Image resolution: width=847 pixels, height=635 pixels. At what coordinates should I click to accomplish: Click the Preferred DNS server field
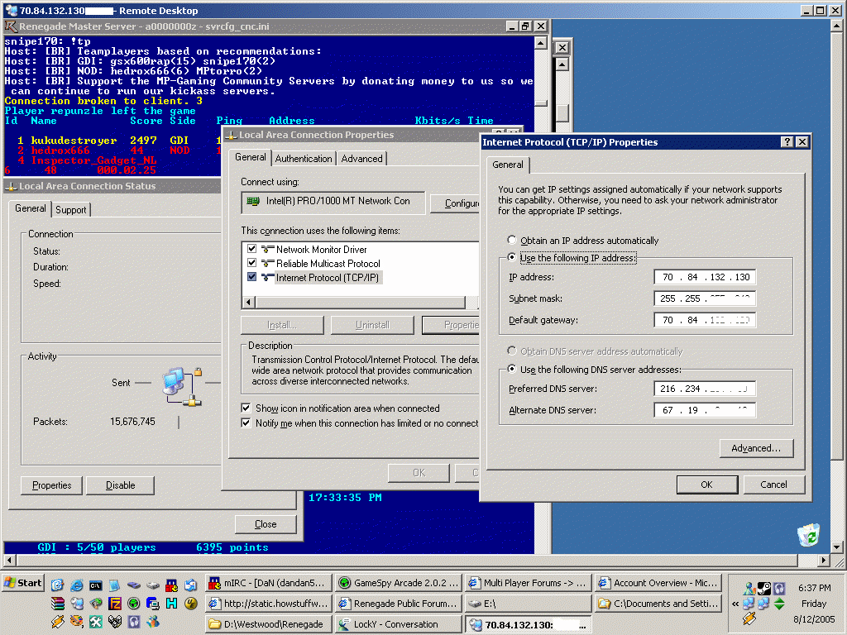click(x=704, y=389)
